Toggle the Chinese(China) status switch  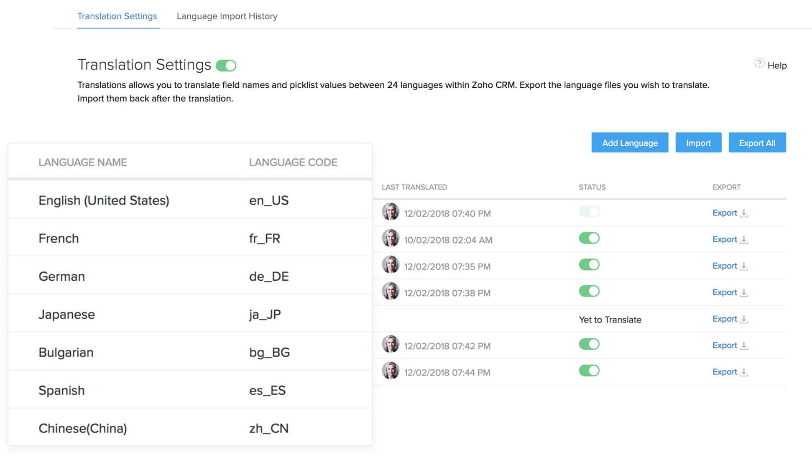[589, 371]
